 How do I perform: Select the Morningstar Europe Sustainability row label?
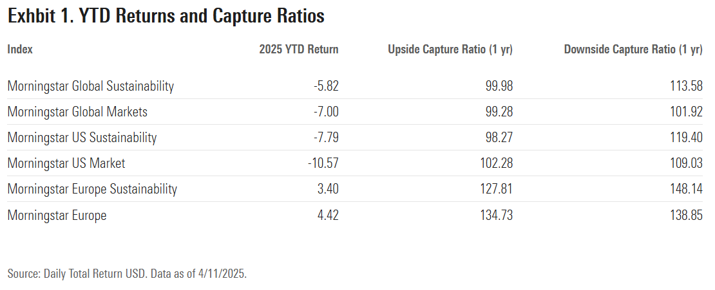[92, 189]
